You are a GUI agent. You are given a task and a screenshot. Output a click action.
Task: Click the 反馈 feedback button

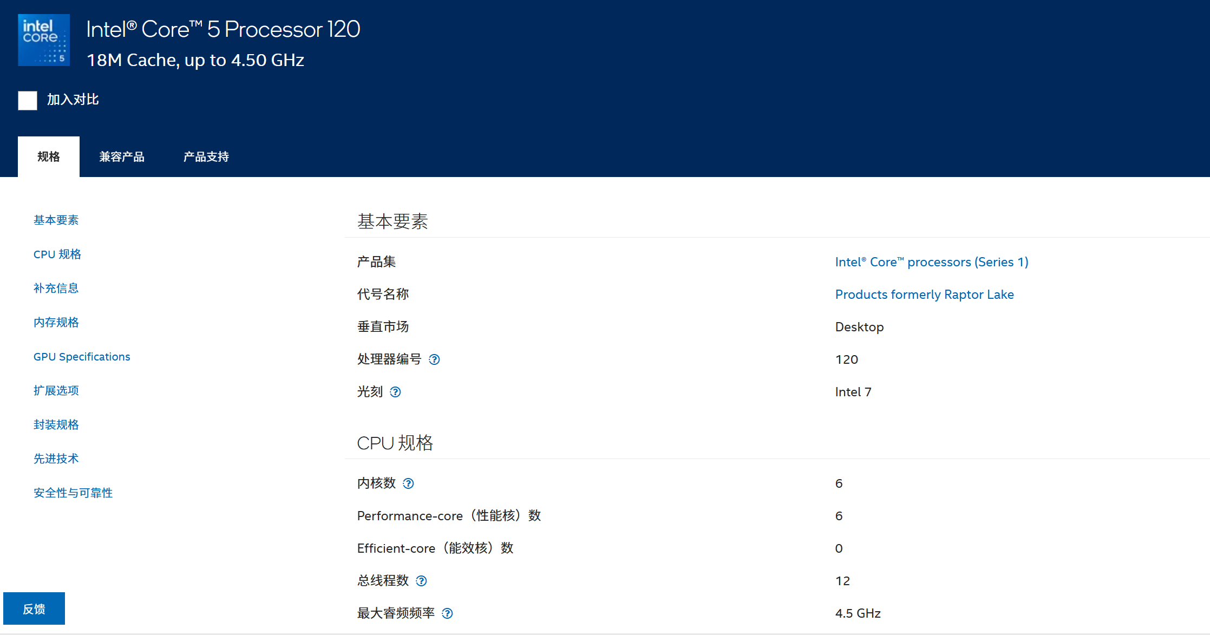(x=34, y=608)
